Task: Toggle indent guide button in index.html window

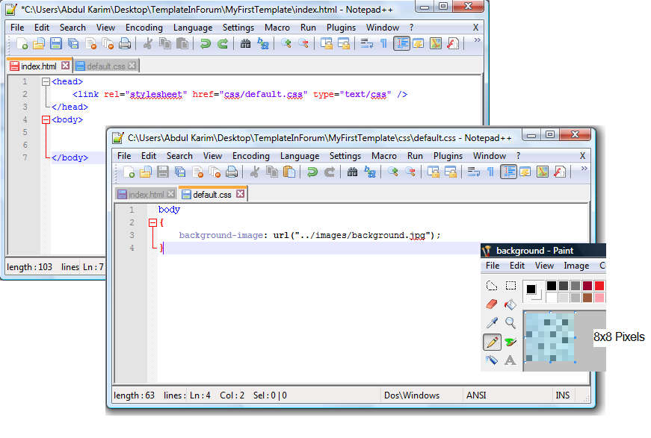Action: tap(402, 44)
